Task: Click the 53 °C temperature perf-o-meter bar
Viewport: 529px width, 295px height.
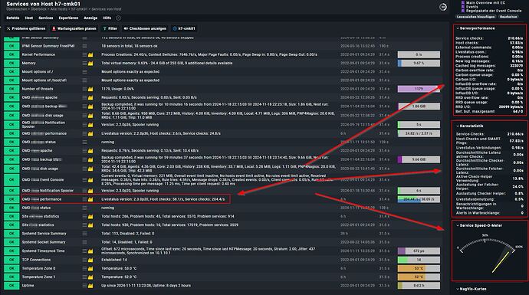Action: [x=419, y=268]
